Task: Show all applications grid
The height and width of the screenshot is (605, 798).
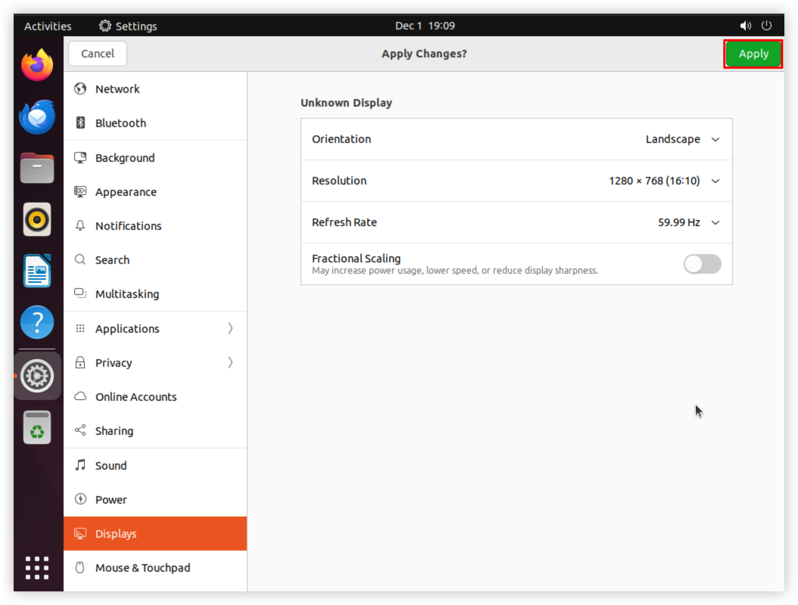Action: (37, 568)
